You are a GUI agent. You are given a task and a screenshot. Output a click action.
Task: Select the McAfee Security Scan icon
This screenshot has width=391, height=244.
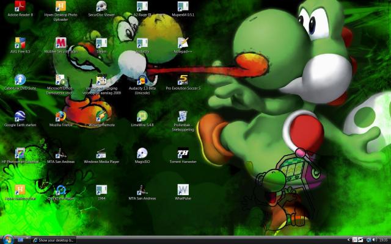(x=61, y=43)
